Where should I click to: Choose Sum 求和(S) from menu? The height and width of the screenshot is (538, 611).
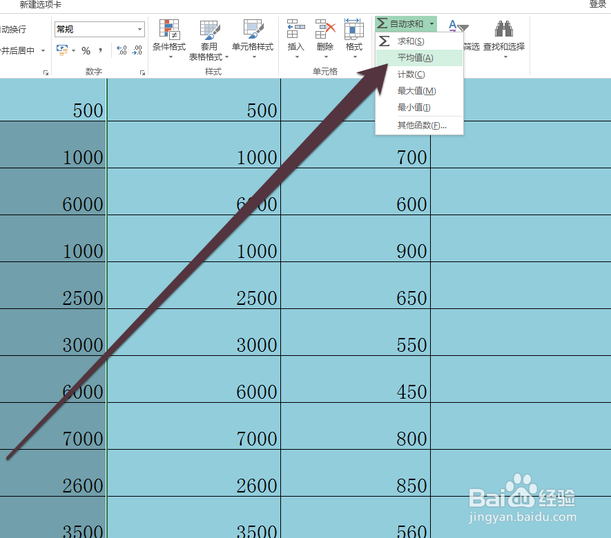(419, 41)
